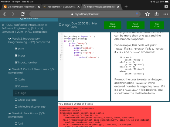Collapse Week 3: Control Structures section
The image size is (170, 127).
[x=10, y=69]
